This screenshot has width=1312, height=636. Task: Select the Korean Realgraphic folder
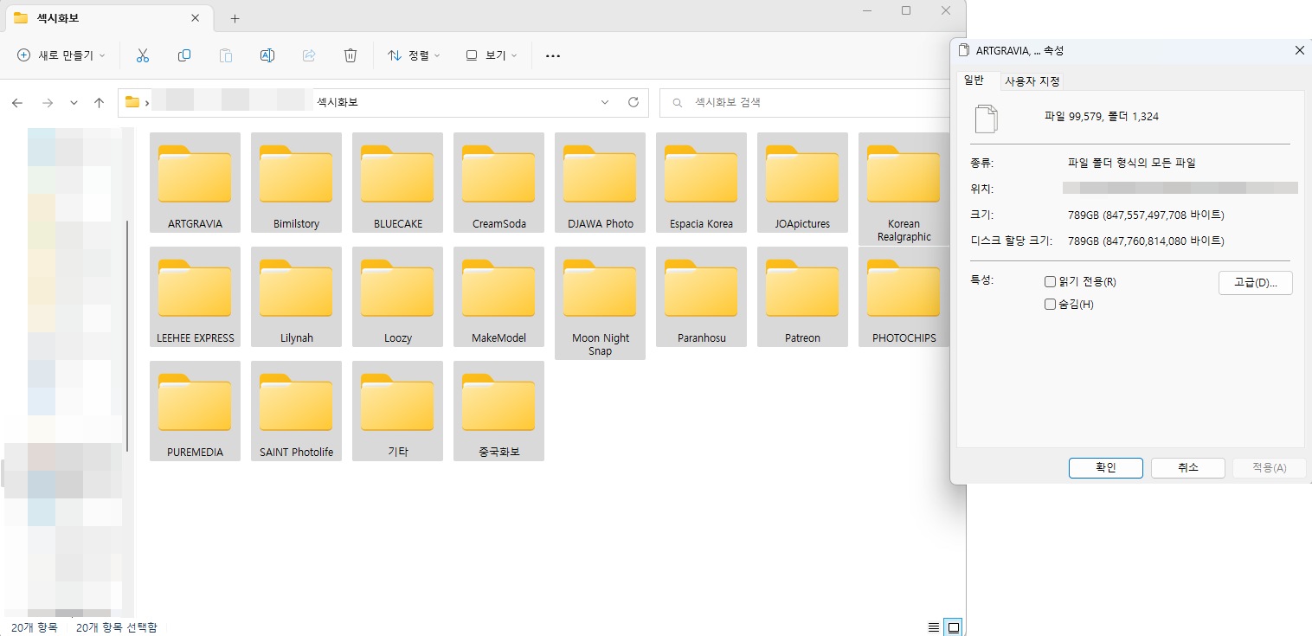[x=904, y=189]
